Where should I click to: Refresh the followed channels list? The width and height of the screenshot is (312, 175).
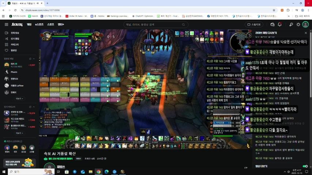pyautogui.click(x=30, y=59)
